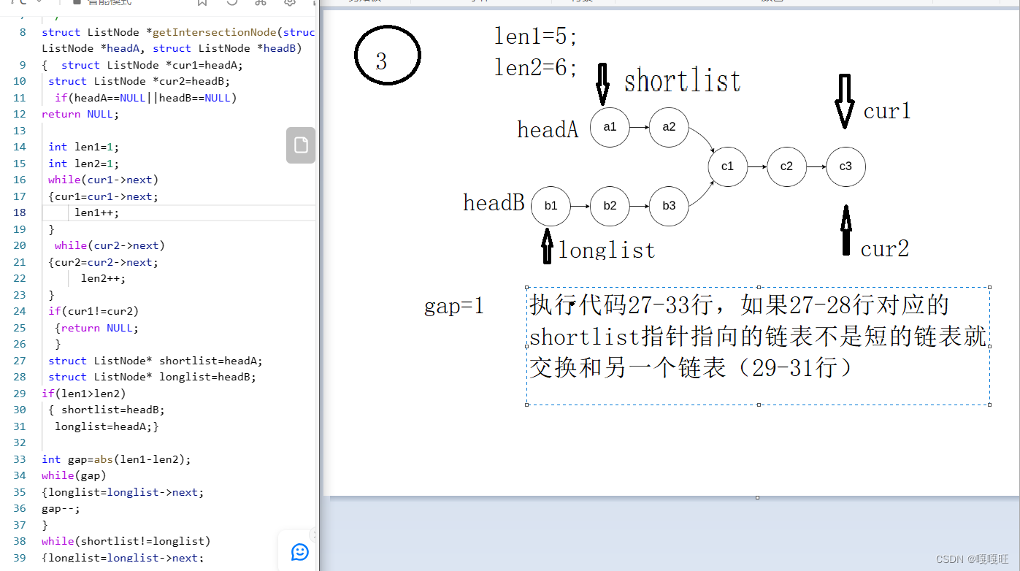The width and height of the screenshot is (1020, 571).
Task: Click the 'cur2' label on the slide
Action: [x=885, y=249]
